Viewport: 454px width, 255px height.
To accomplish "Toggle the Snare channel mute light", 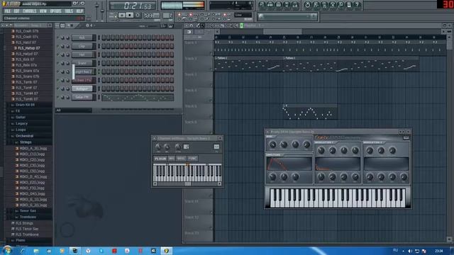I will [57, 63].
